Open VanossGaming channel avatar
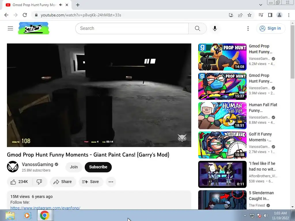295x221 pixels. pyautogui.click(x=13, y=167)
